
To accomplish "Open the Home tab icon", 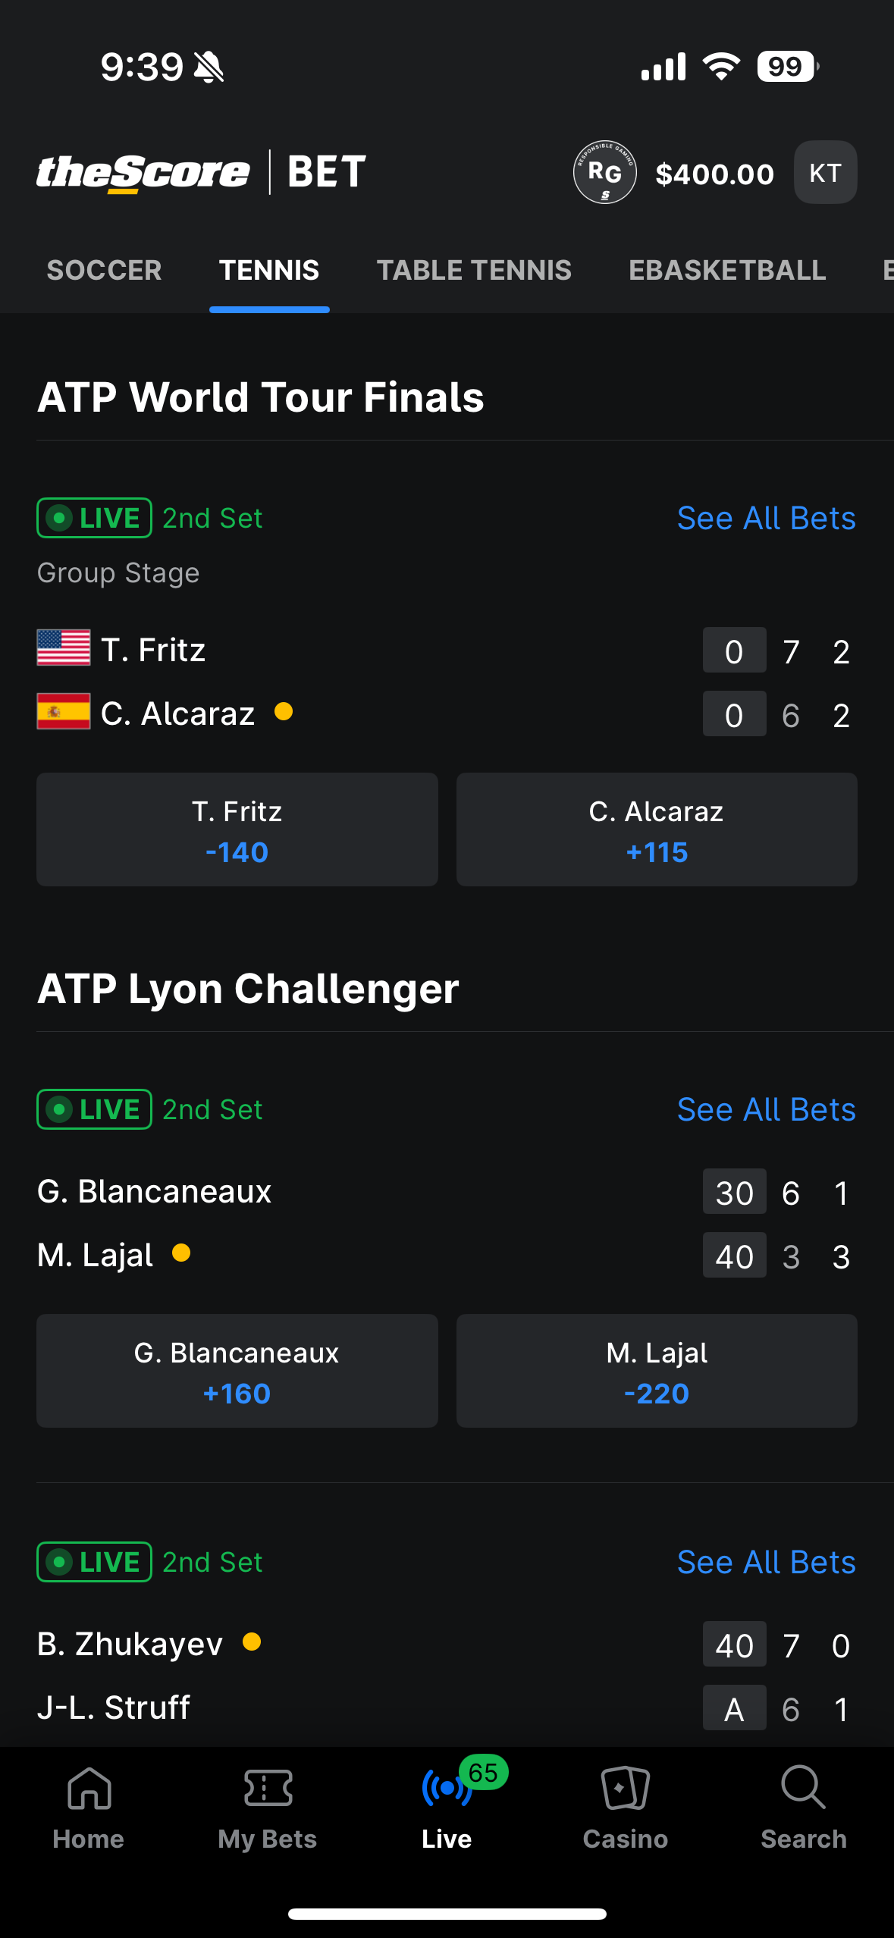I will tap(89, 1789).
